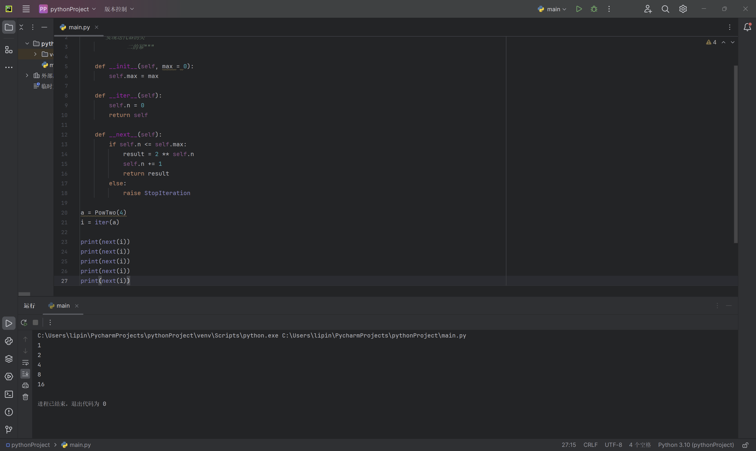The height and width of the screenshot is (451, 756).
Task: Show warnings count indicator
Action: [711, 42]
